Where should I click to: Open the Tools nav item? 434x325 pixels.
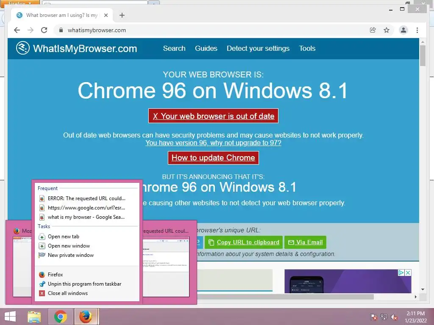click(x=307, y=48)
